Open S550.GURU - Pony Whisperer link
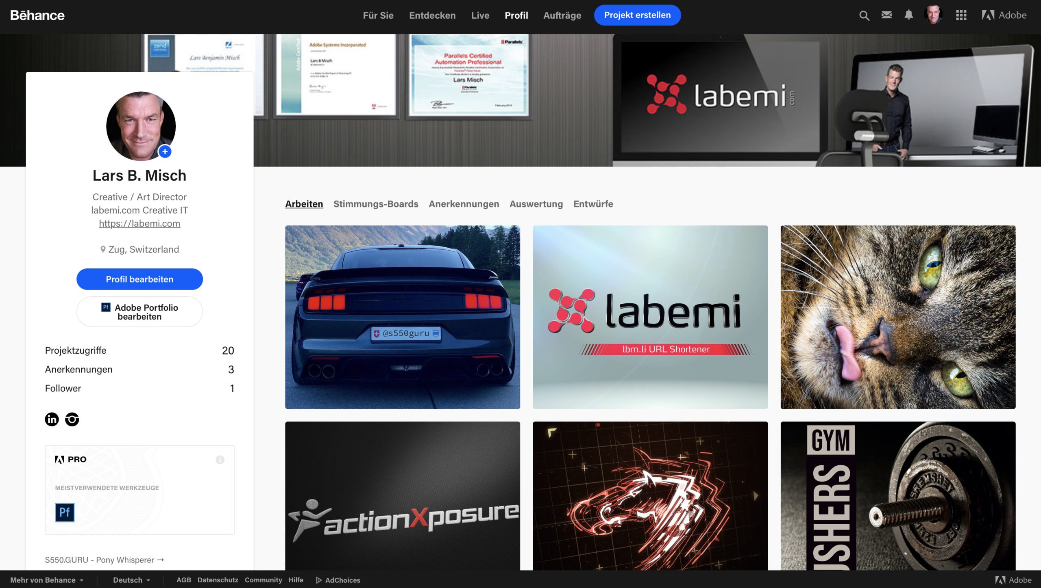Viewport: 1041px width, 588px height. coord(105,560)
